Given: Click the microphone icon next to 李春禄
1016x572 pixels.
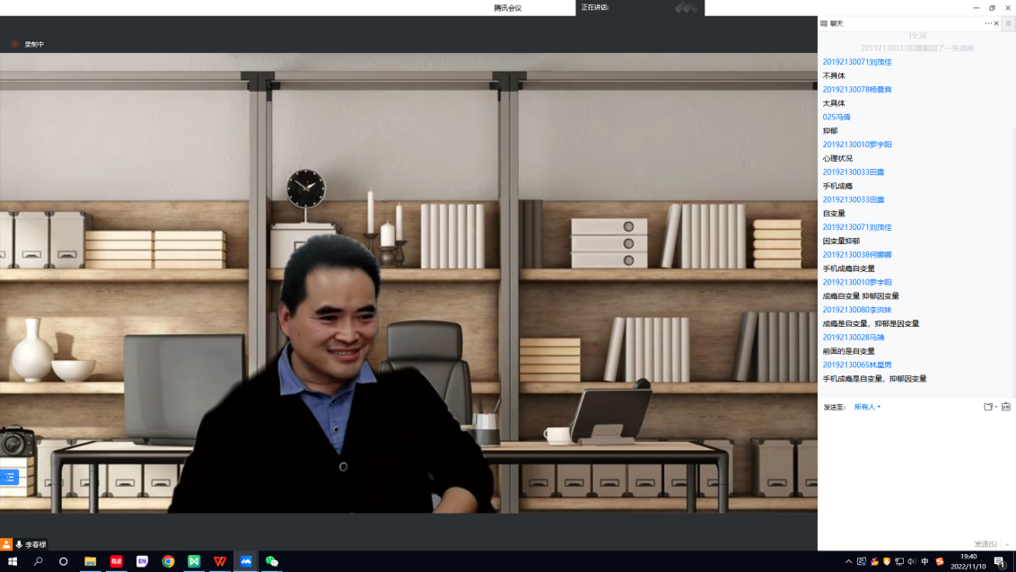Looking at the screenshot, I should click(x=19, y=544).
